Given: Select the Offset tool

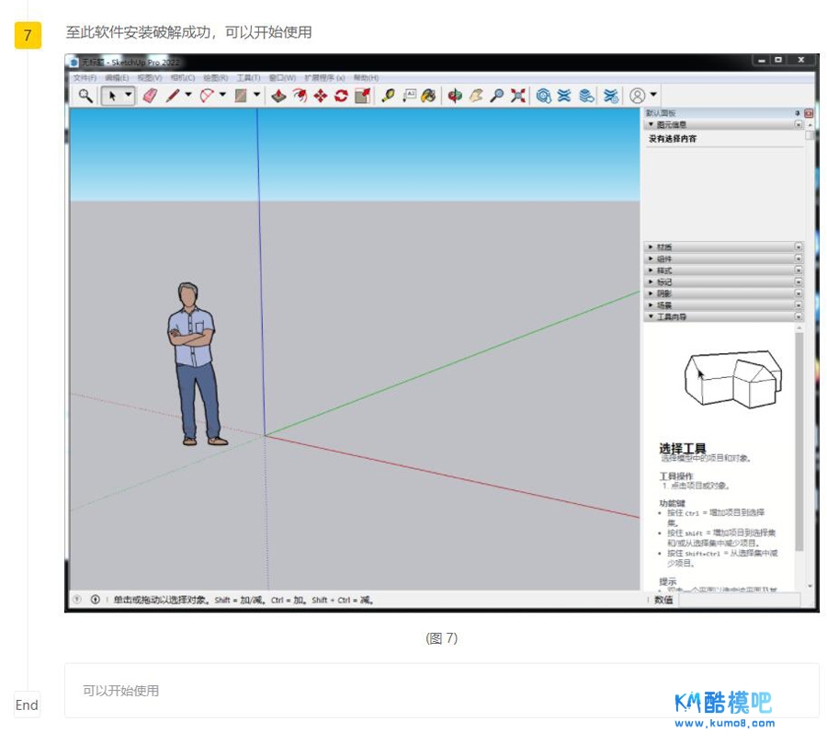Looking at the screenshot, I should [x=300, y=96].
